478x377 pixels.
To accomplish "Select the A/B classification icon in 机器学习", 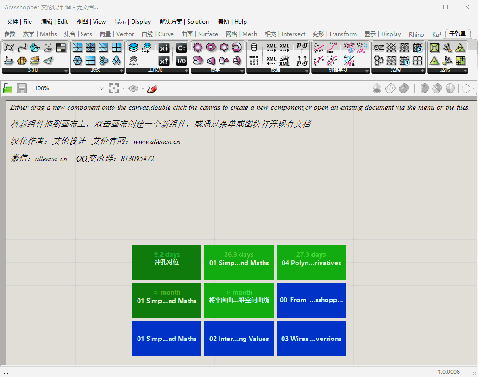I will pos(349,61).
